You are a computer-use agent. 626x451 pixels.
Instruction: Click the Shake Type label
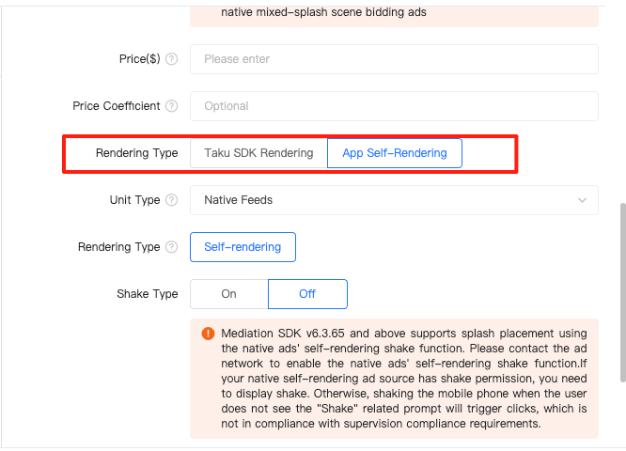click(148, 294)
